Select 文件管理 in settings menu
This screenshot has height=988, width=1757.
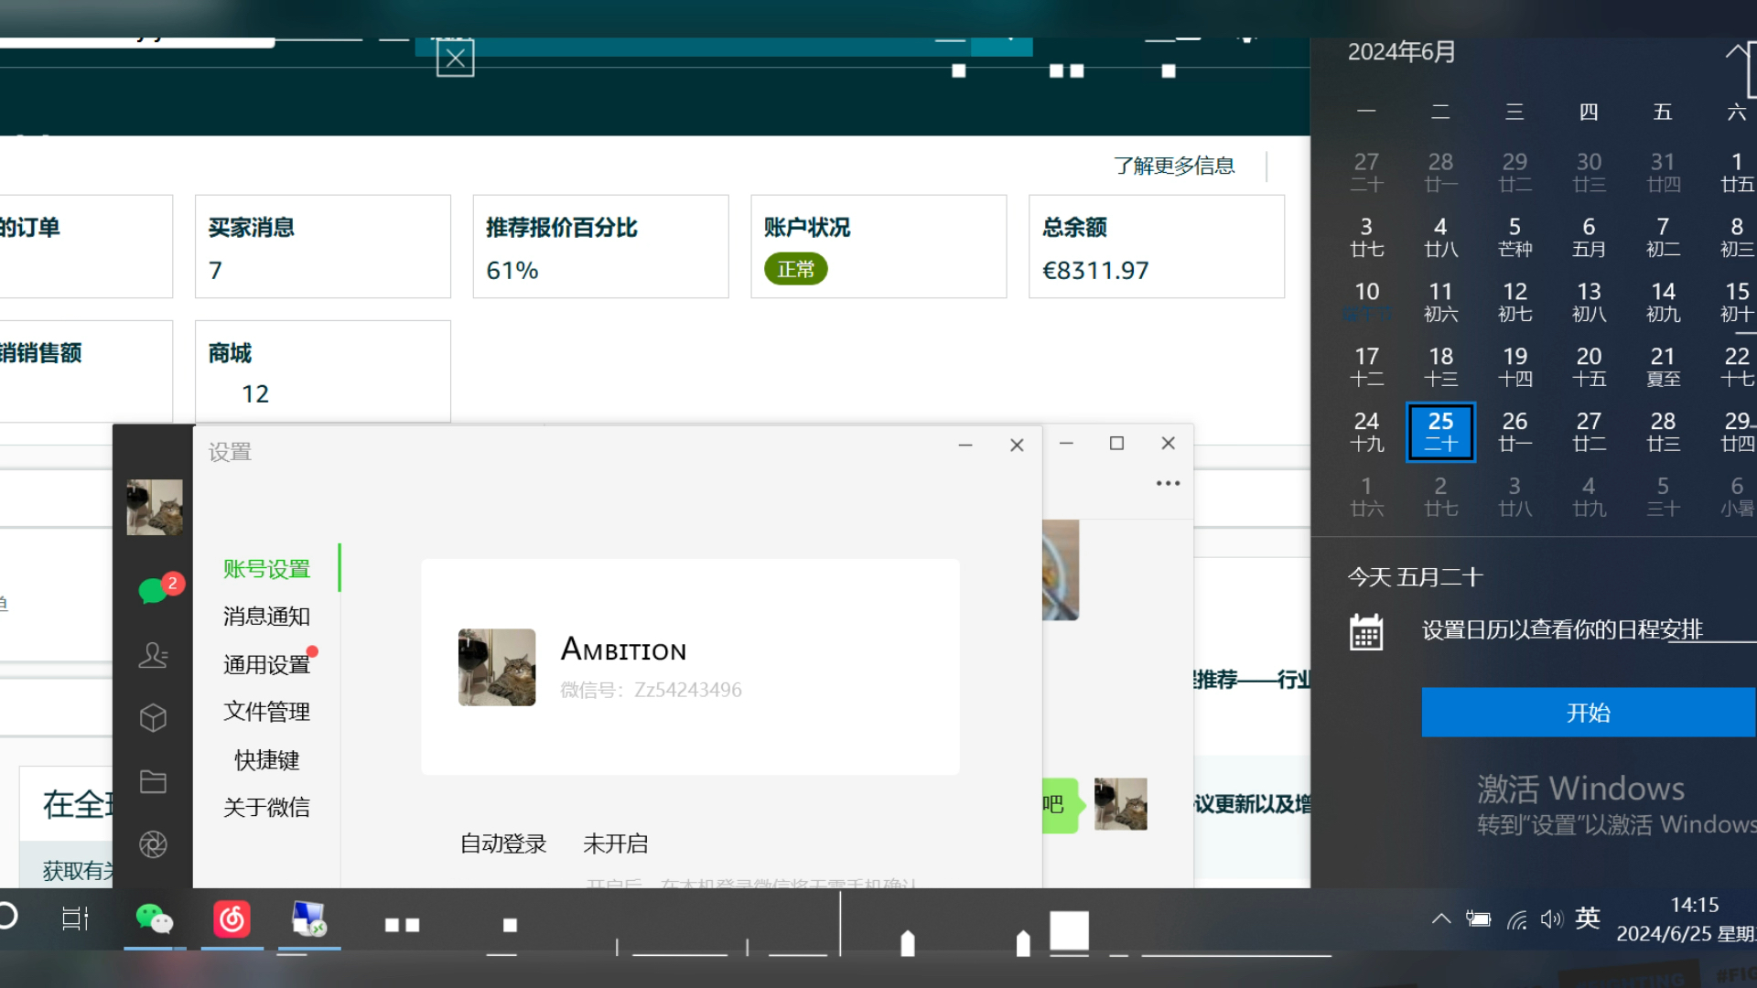click(x=267, y=712)
